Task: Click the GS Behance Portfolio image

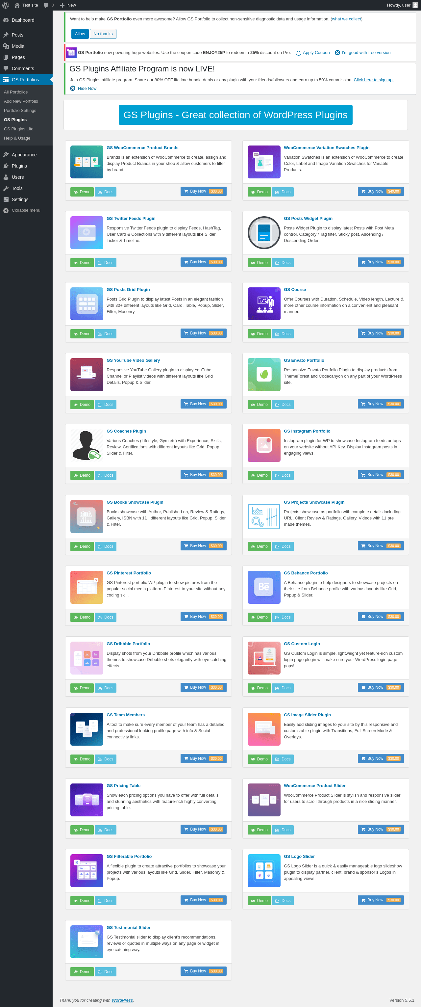Action: (264, 587)
